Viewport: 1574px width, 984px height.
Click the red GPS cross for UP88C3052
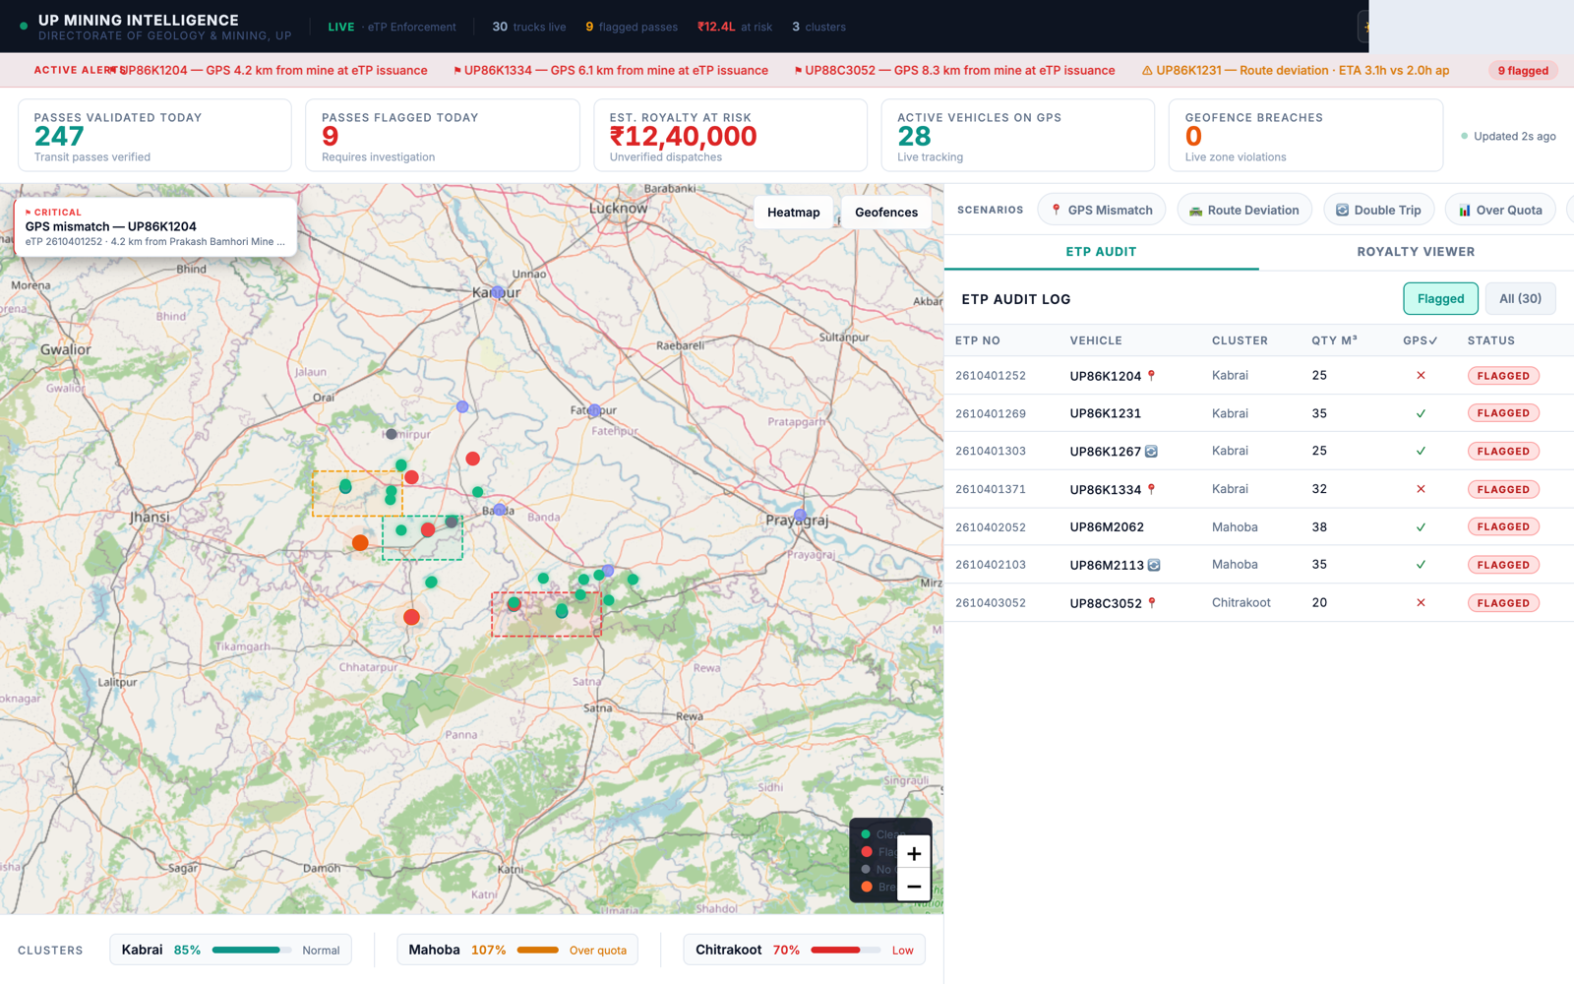tap(1421, 603)
